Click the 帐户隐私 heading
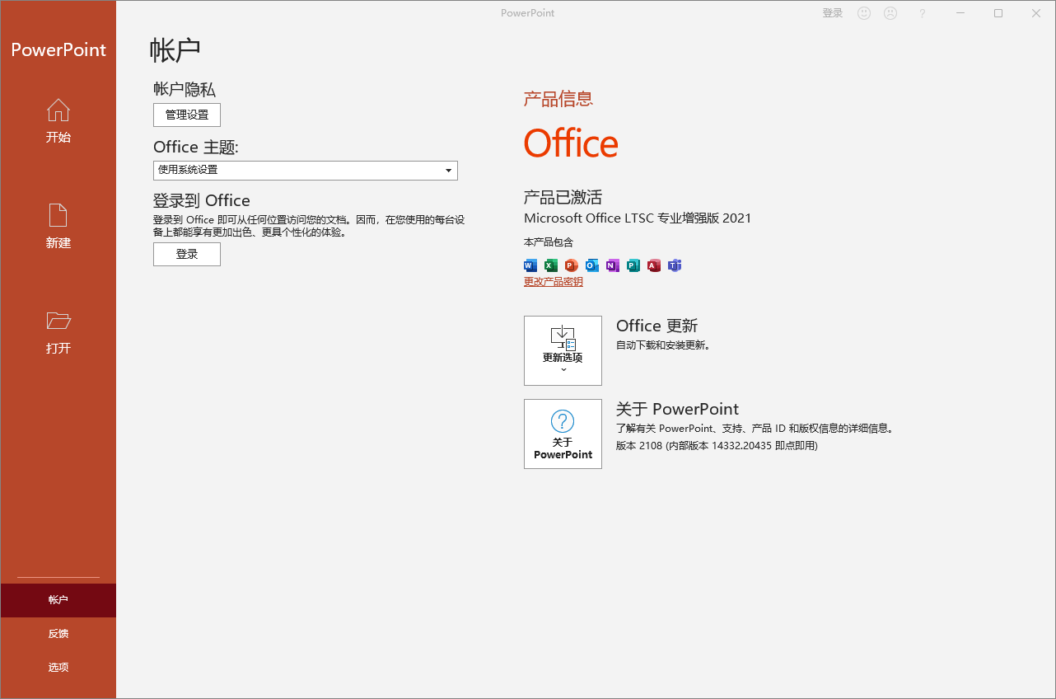Screen dimensions: 1056x699 (x=185, y=89)
